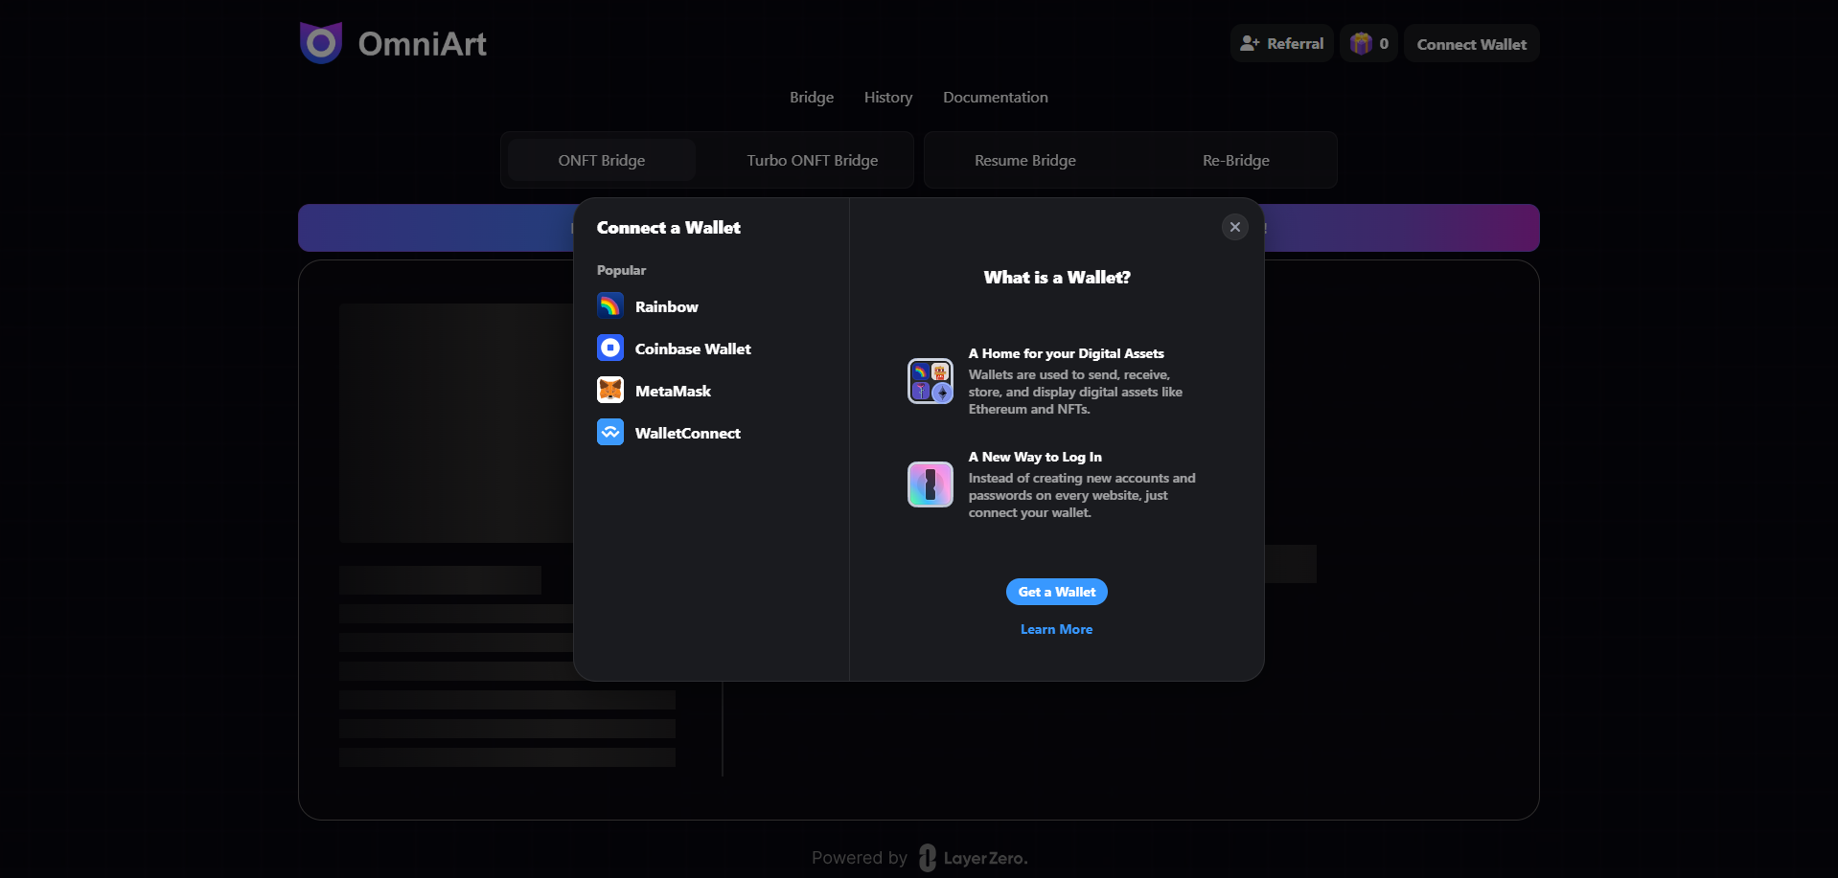
Task: Switch to the Re-Bridge tab
Action: (x=1236, y=160)
